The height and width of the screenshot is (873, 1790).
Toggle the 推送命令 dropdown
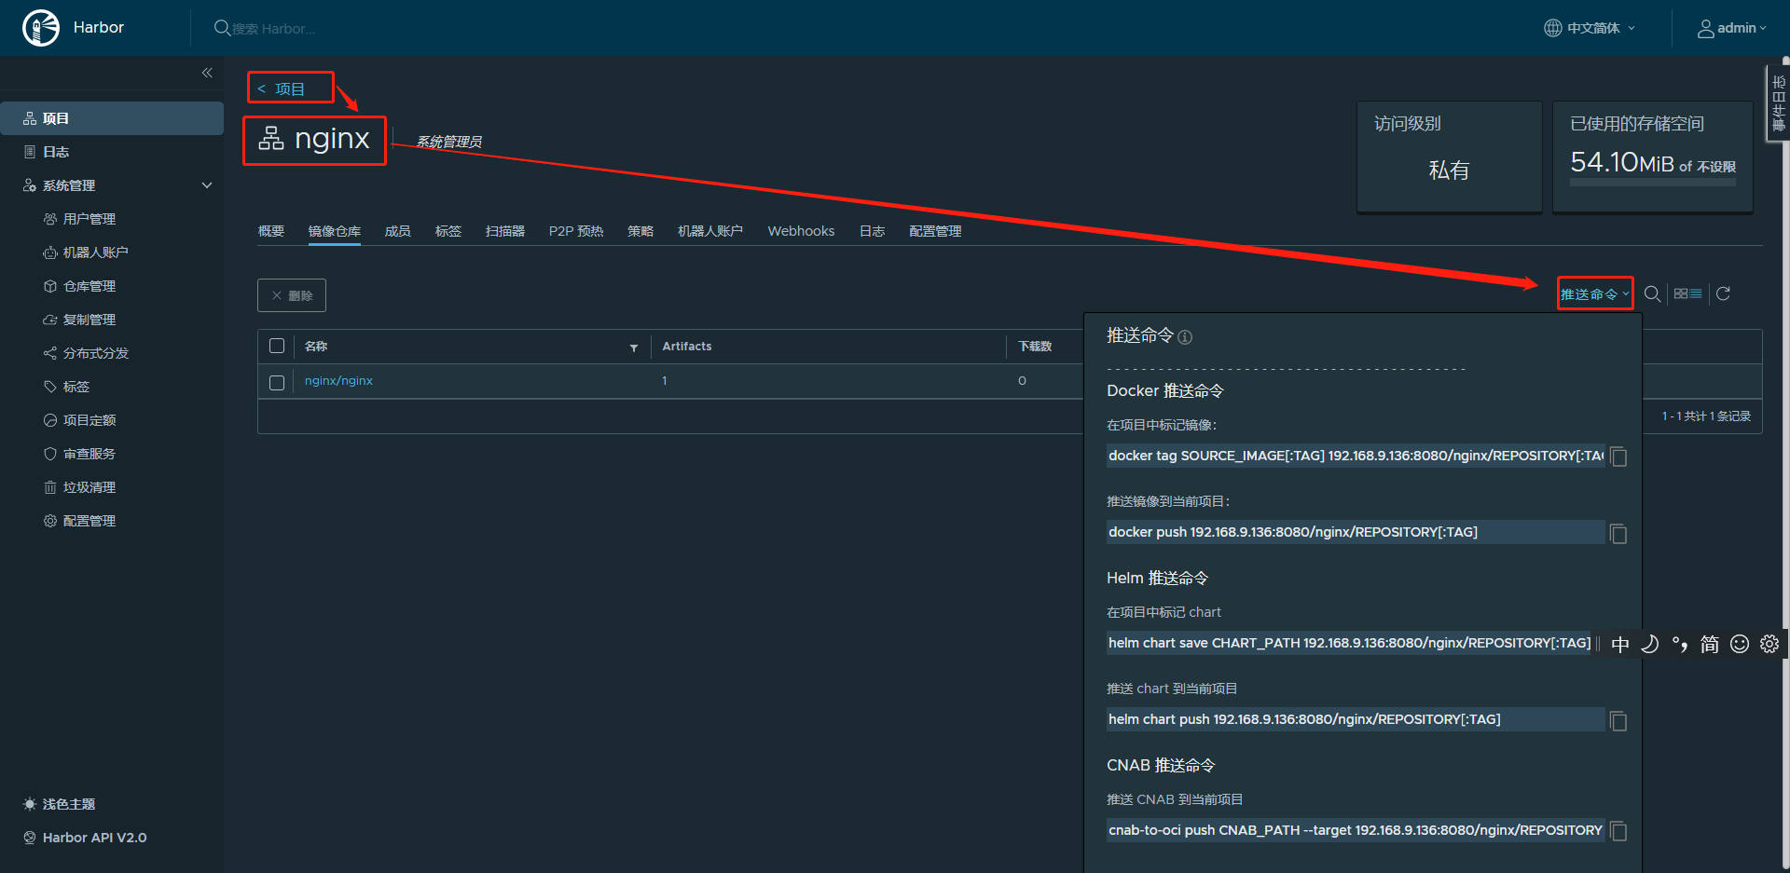[1595, 293]
